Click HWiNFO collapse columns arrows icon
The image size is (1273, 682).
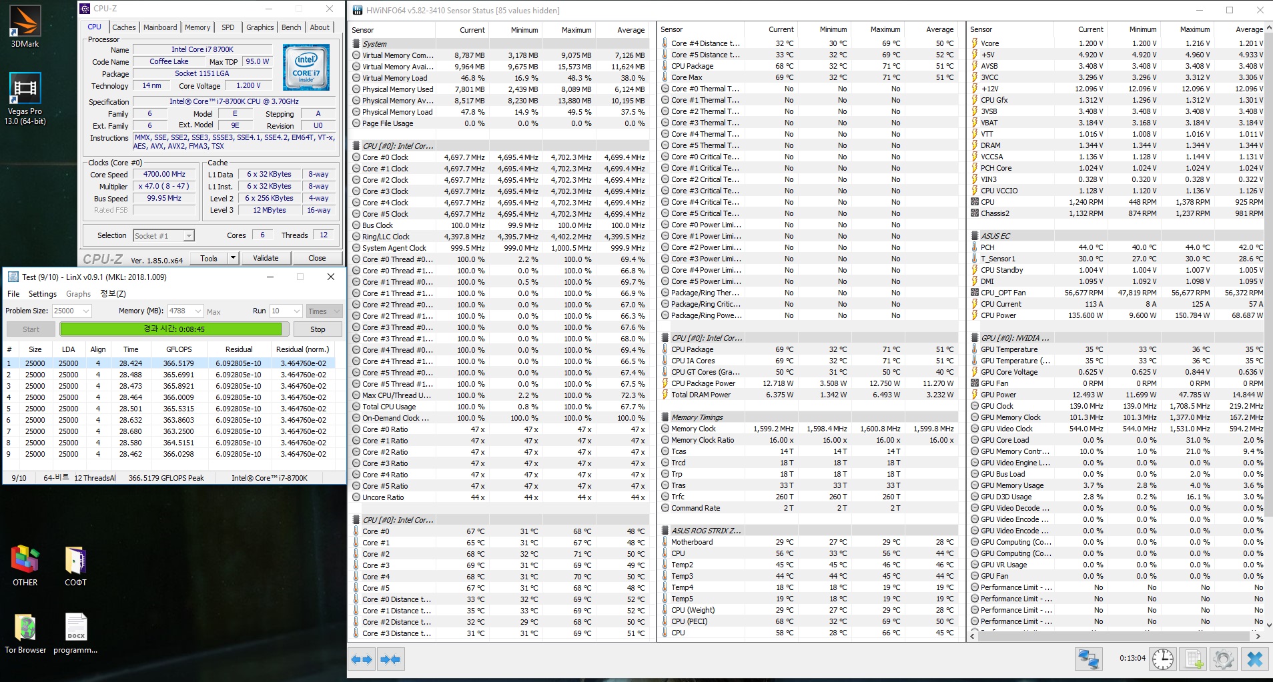click(390, 659)
